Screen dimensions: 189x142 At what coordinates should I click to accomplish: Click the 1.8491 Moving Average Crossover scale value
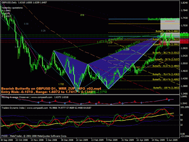click(x=184, y=96)
